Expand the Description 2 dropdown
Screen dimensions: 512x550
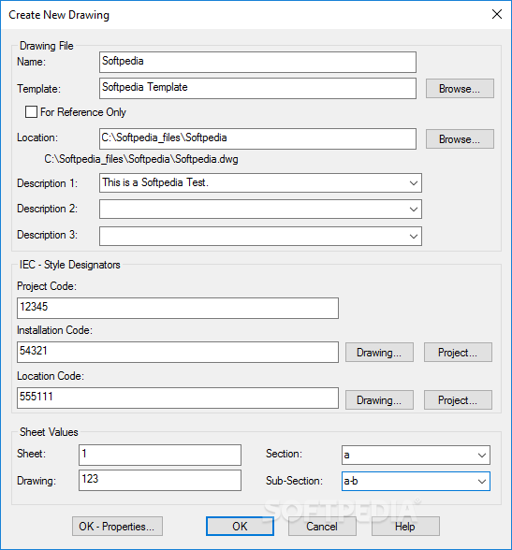(414, 210)
